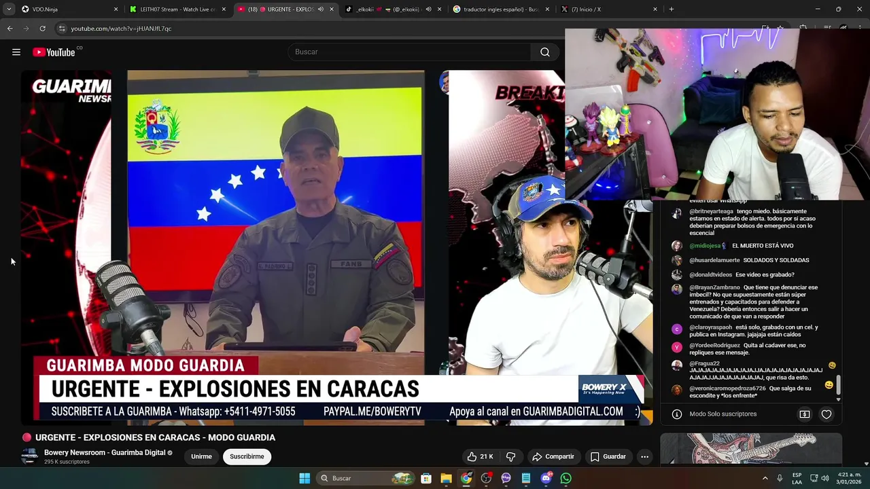Screen dimensions: 870x489
Task: Go to the YouTube home logo
Action: point(54,52)
